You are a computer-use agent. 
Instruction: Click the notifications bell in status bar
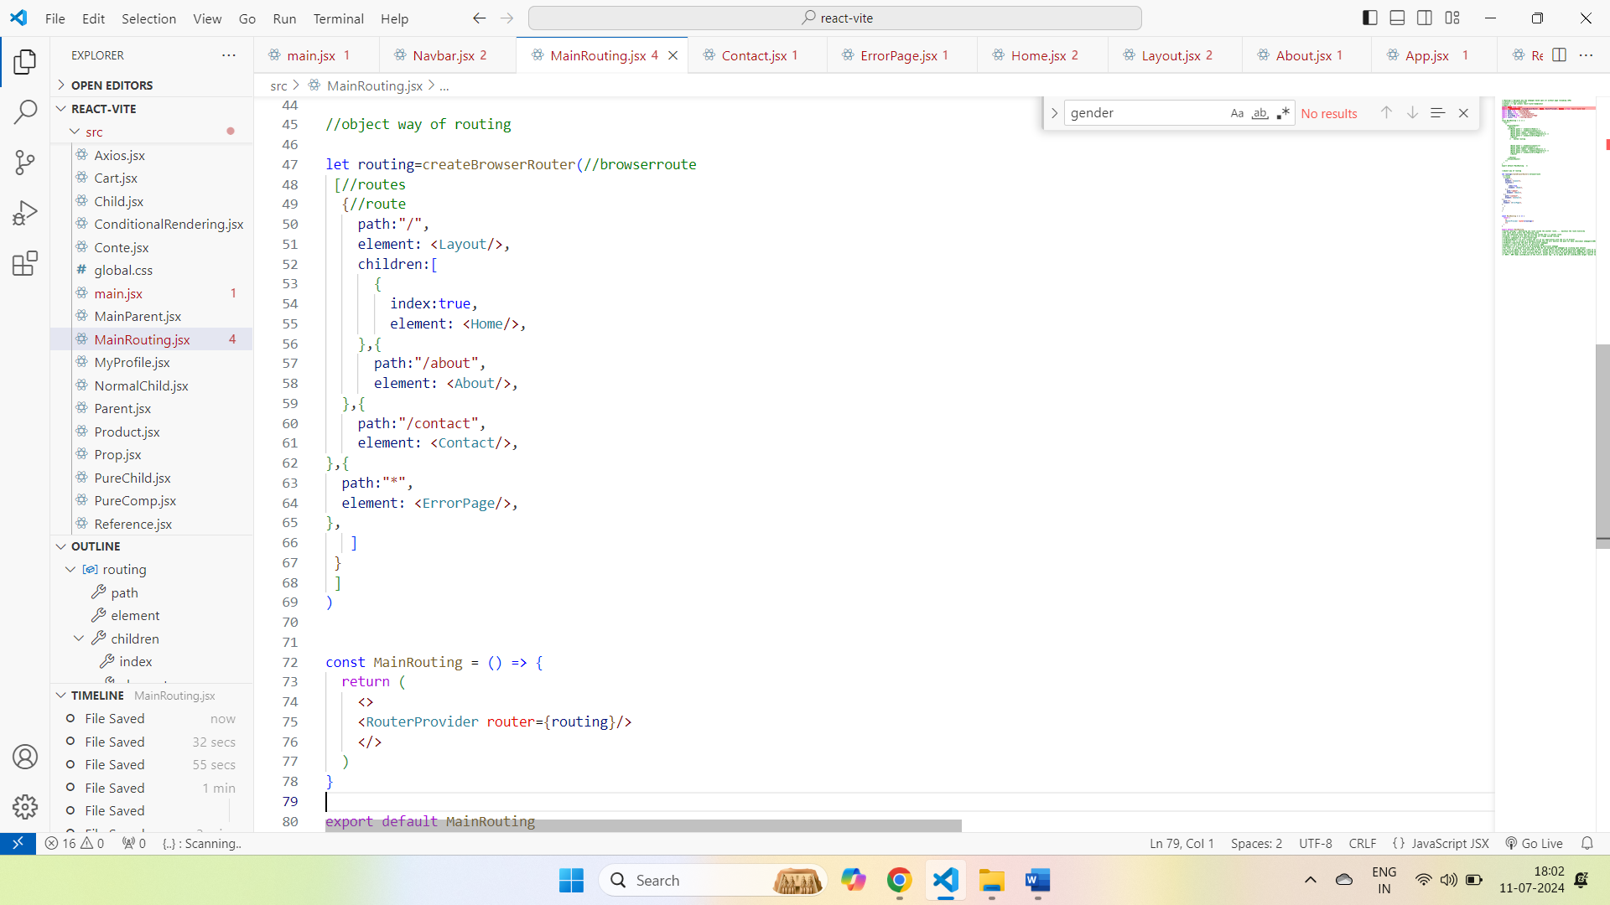(x=1587, y=844)
